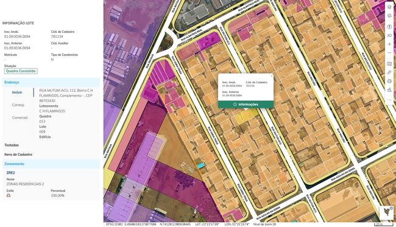Click the RUA MUTUM-ACU address text

tap(66, 96)
